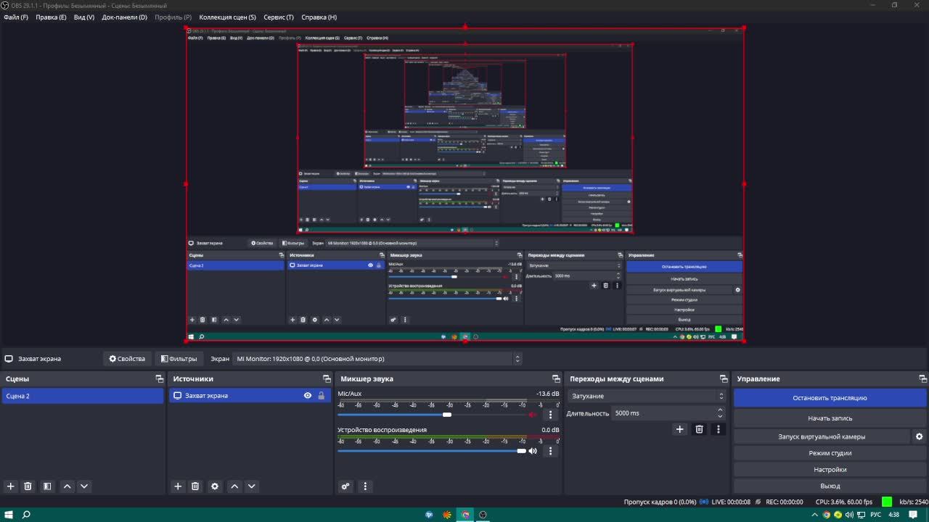Click Запуск виртуальной камеры button

point(822,436)
